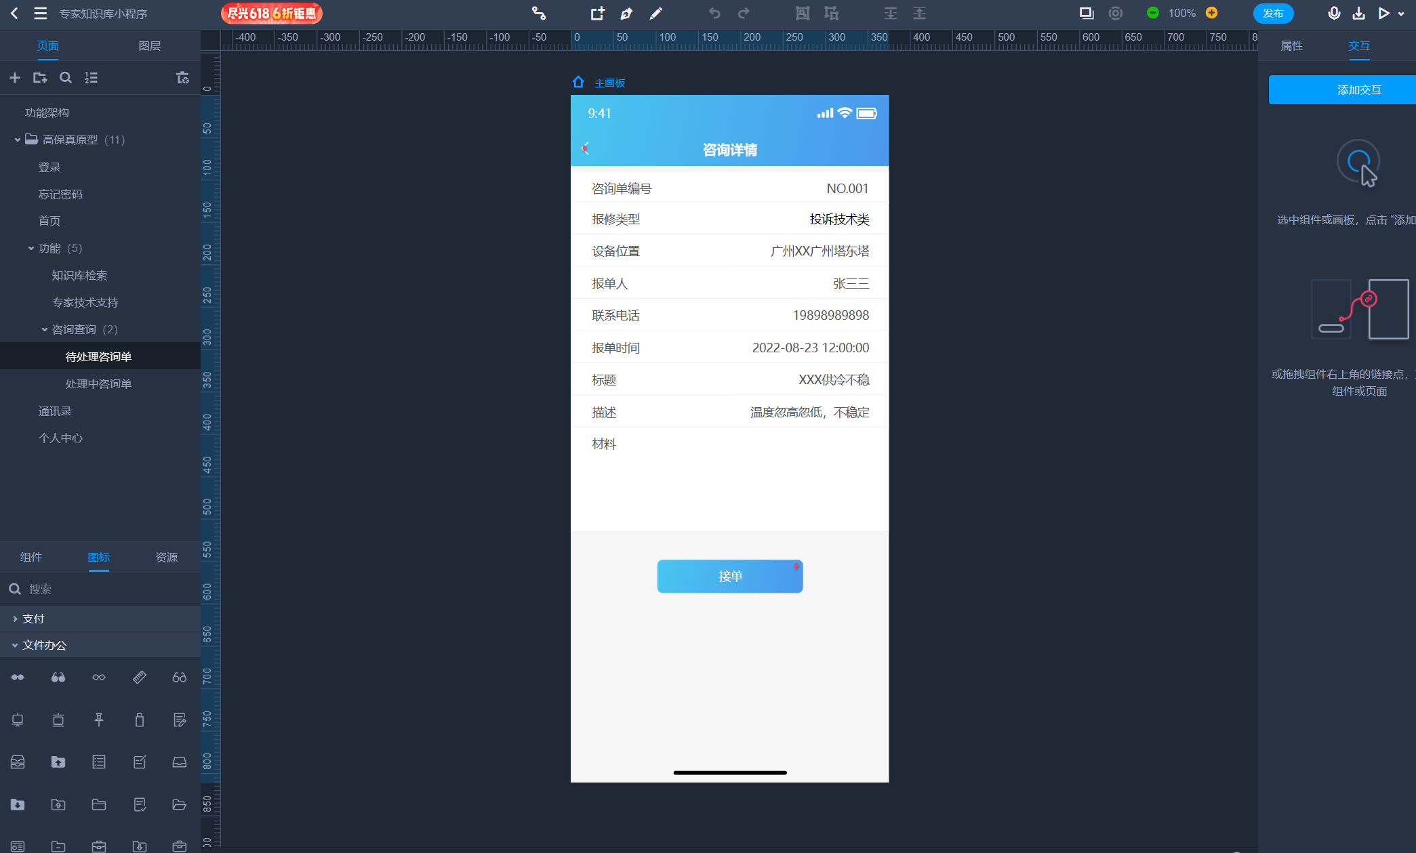The image size is (1416, 853).
Task: Click the 接单 button on the artboard
Action: [730, 576]
